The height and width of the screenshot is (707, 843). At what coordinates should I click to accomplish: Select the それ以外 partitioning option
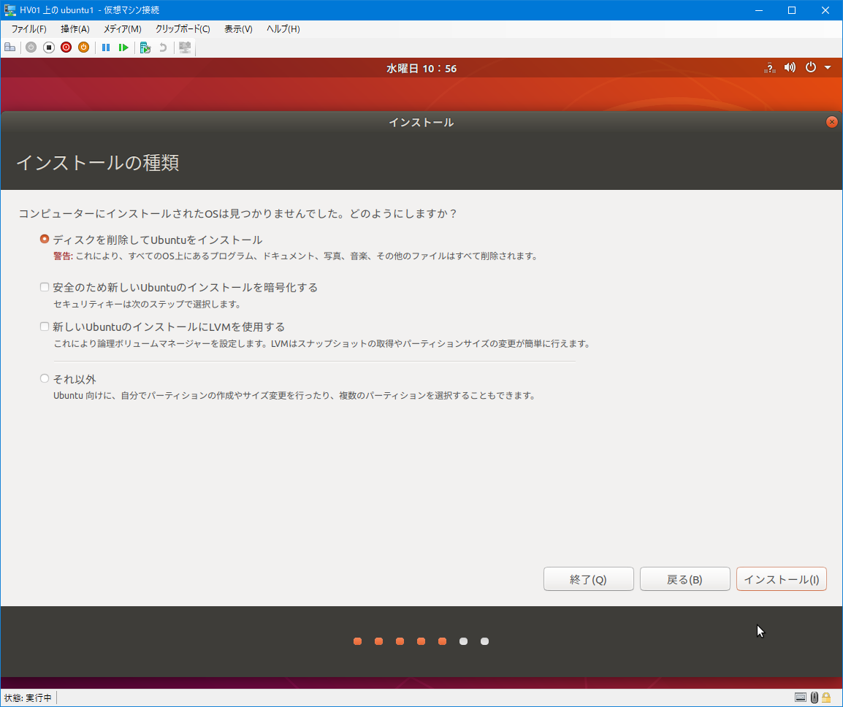coord(43,378)
